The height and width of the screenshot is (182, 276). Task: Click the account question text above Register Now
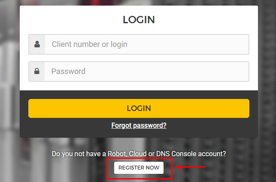coord(139,154)
